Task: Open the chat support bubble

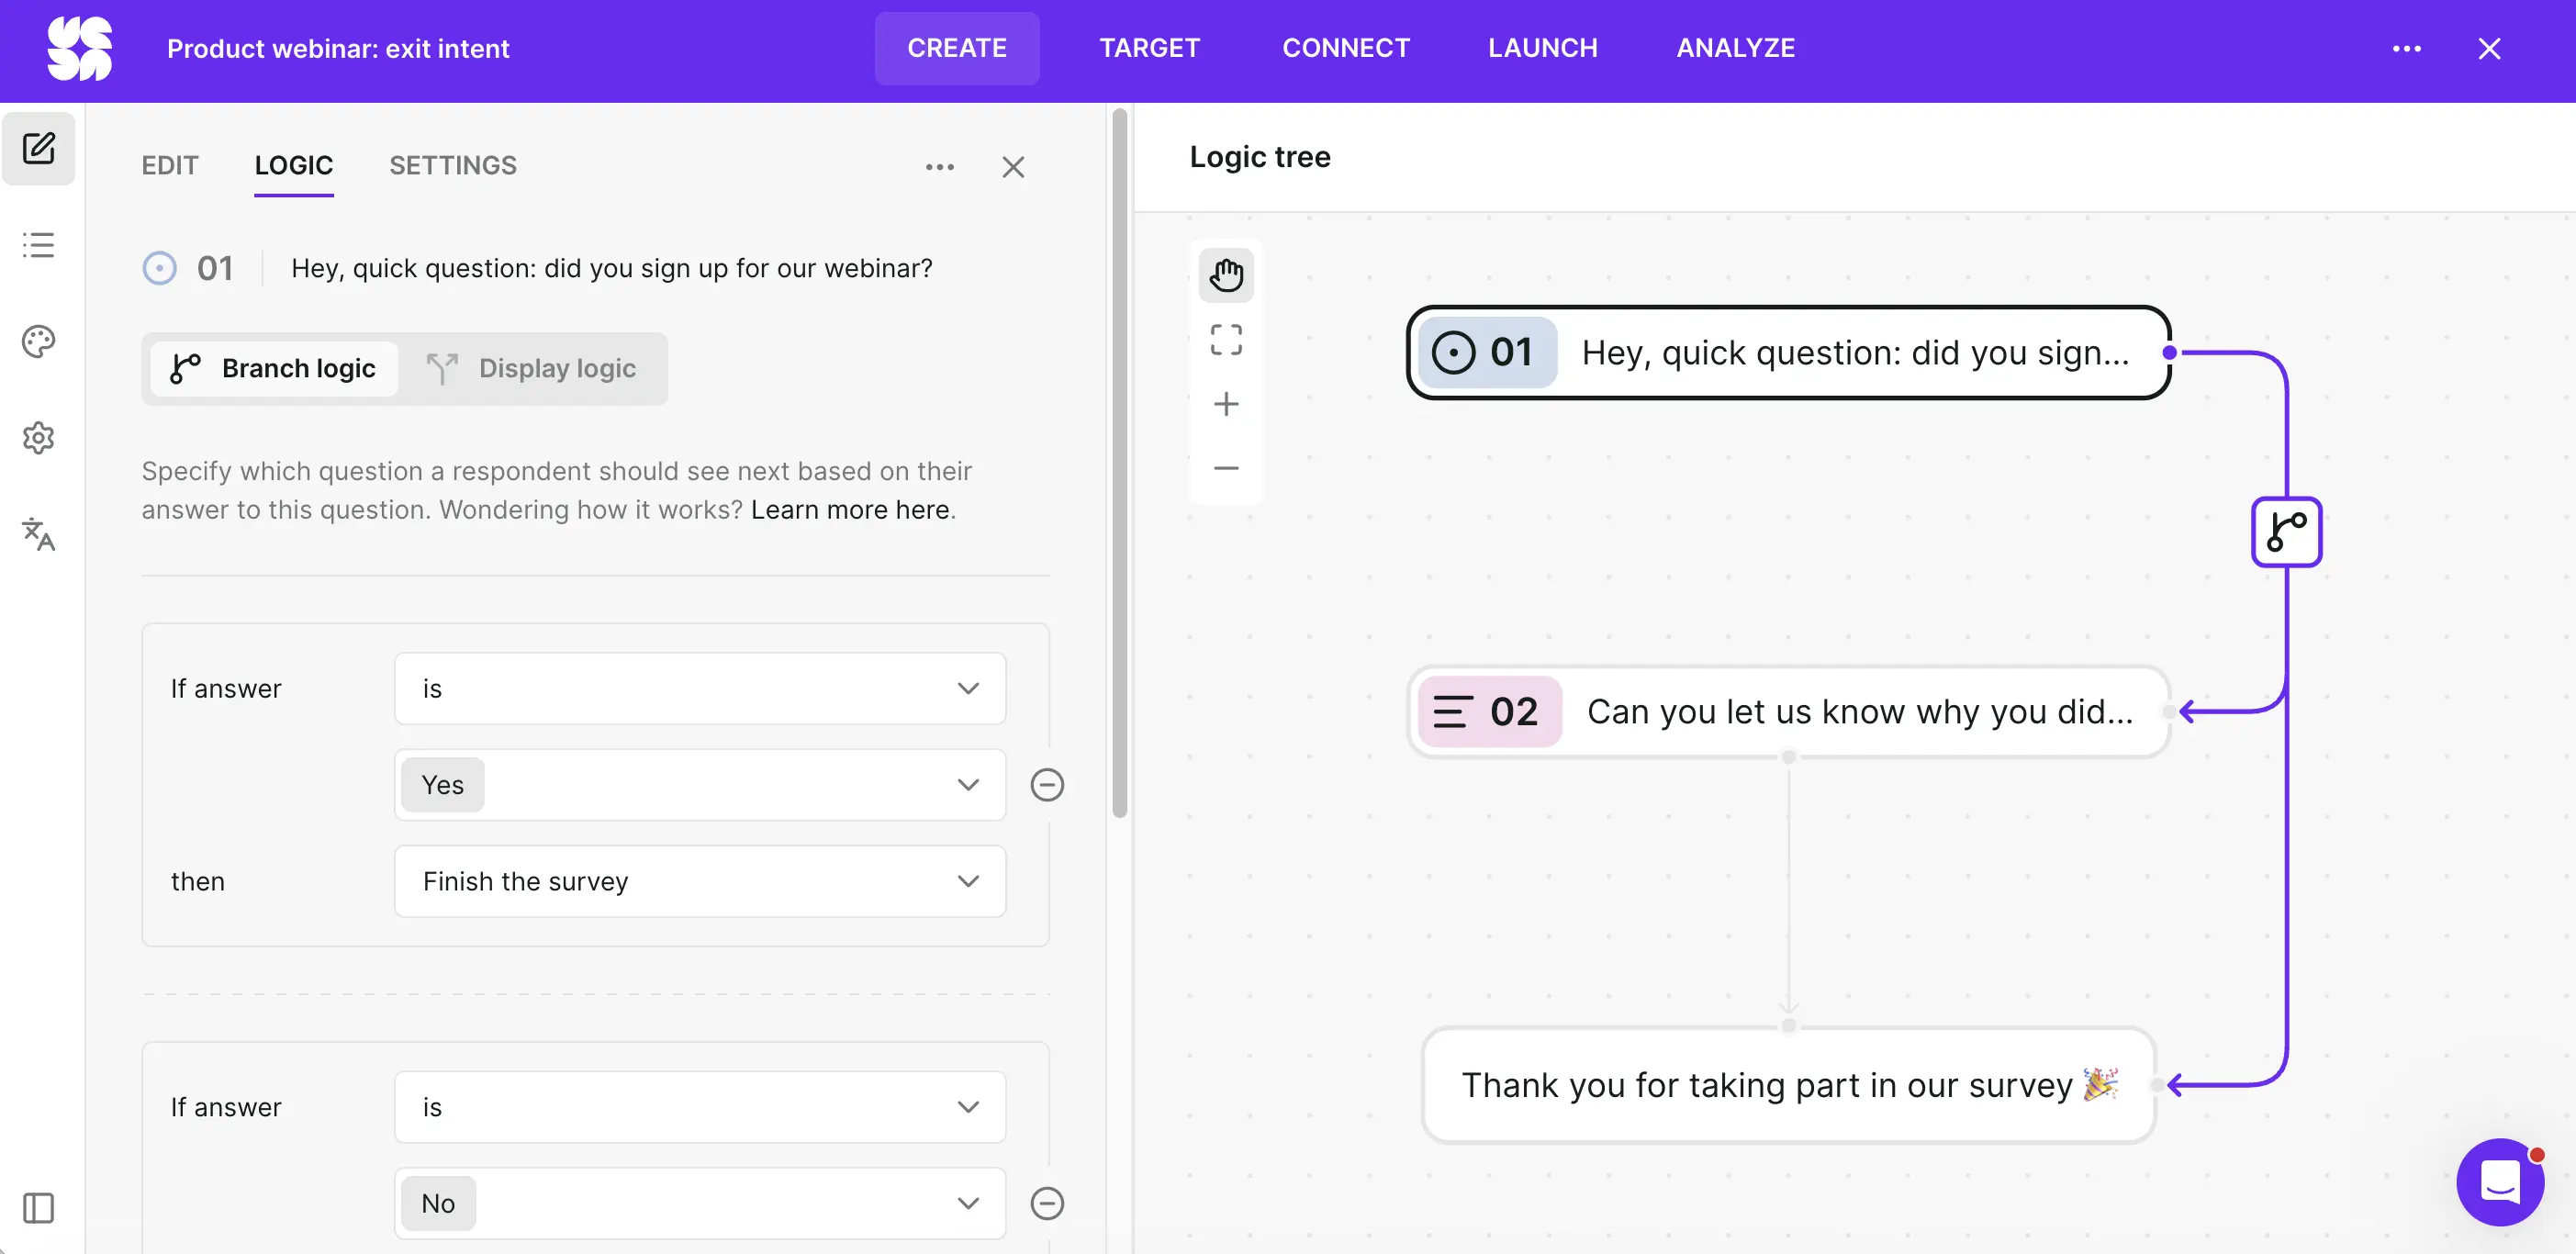Action: (x=2501, y=1183)
